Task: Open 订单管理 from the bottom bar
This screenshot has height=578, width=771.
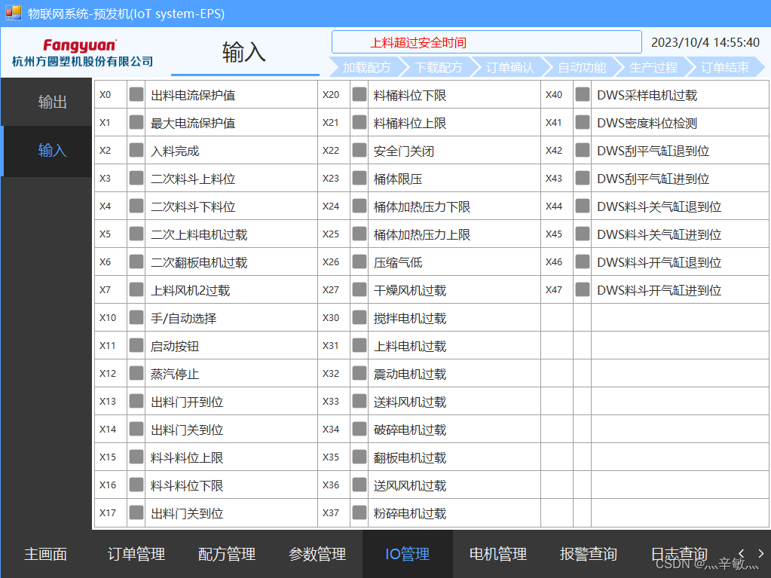Action: [x=136, y=554]
